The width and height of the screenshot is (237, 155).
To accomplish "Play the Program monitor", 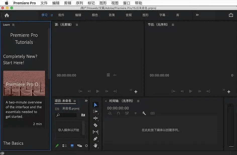I will pos(191,91).
